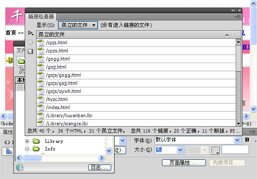The image size is (257, 179).
Task: Open the Link Checker panel options menu
Action: point(238,16)
